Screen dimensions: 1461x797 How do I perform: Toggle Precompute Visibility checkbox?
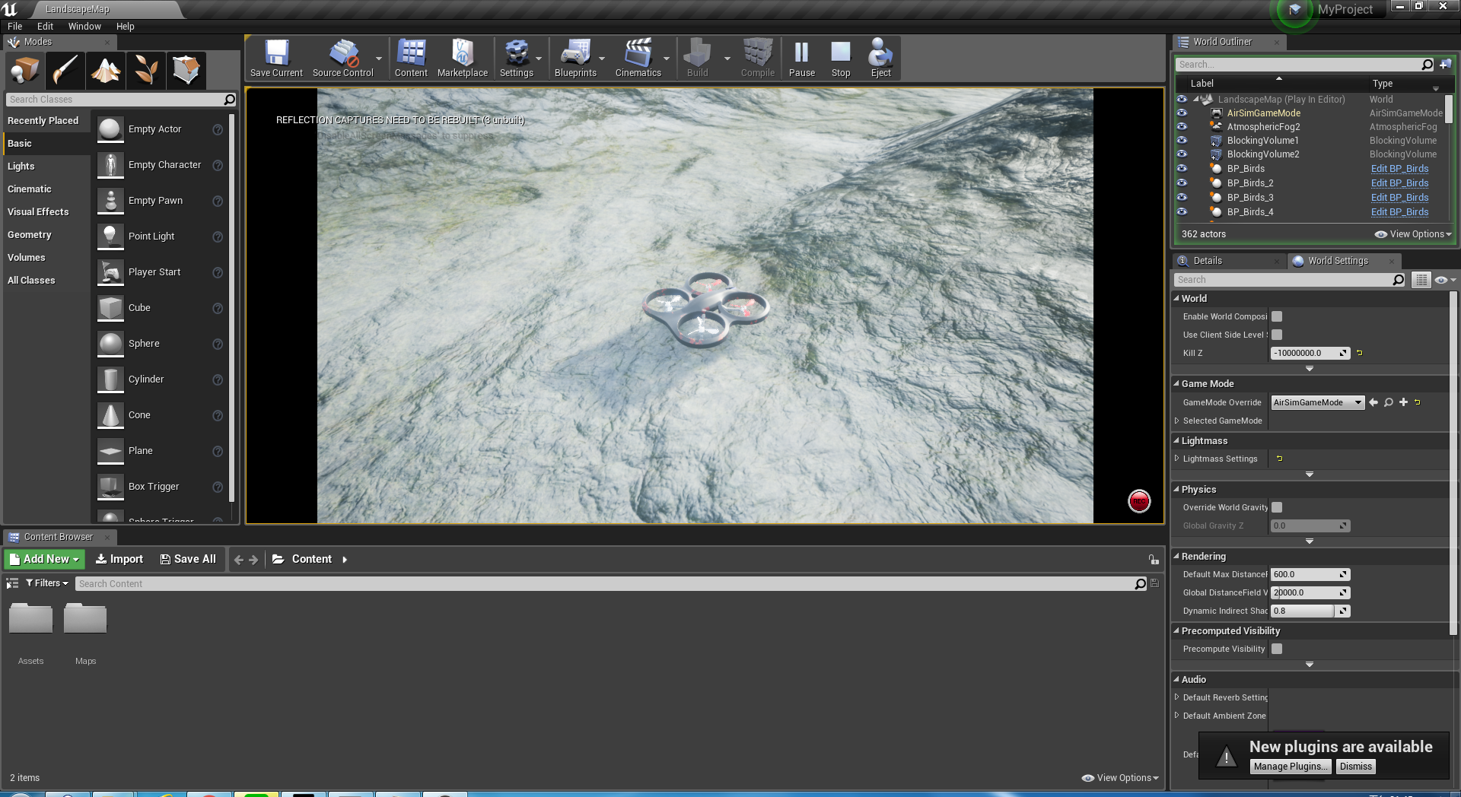coord(1277,649)
